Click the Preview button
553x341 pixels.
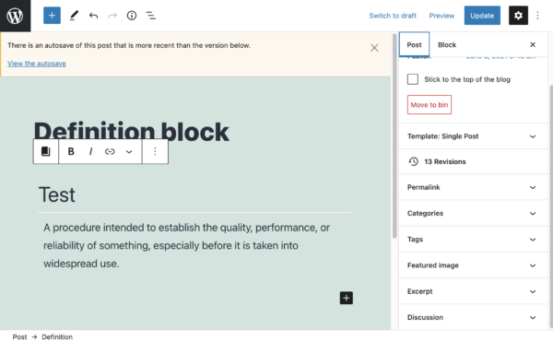pos(441,16)
